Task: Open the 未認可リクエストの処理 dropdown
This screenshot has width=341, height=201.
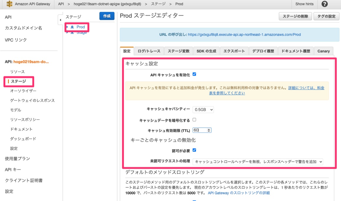Action: pos(258,162)
